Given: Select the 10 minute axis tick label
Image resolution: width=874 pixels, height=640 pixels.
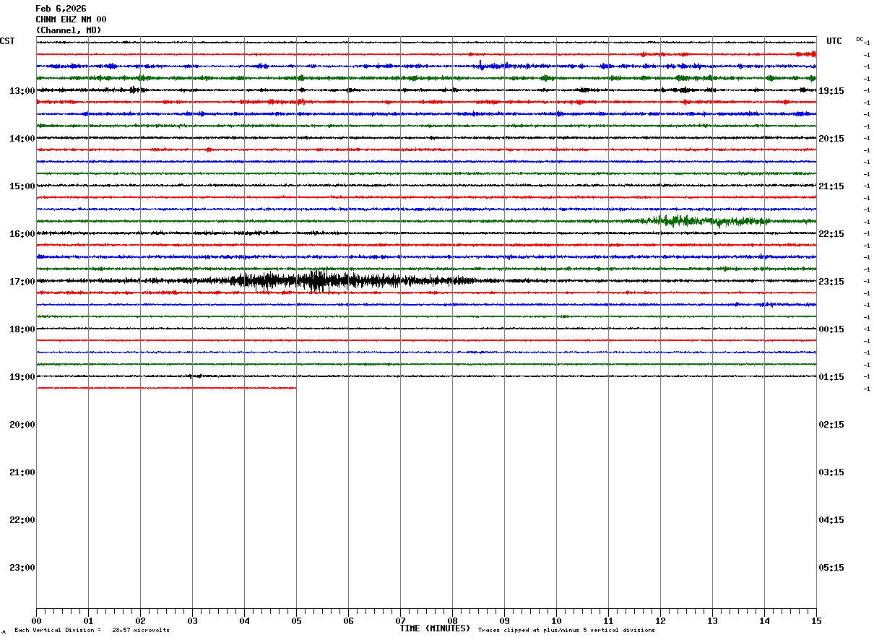Looking at the screenshot, I should click(556, 620).
